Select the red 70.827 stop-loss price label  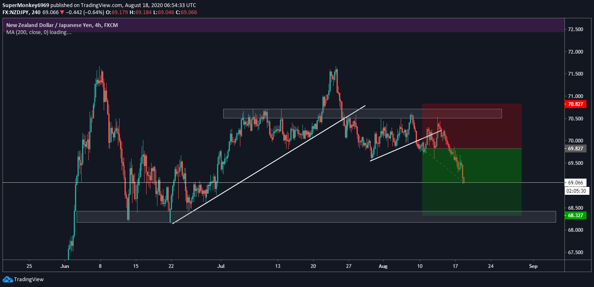pos(575,104)
